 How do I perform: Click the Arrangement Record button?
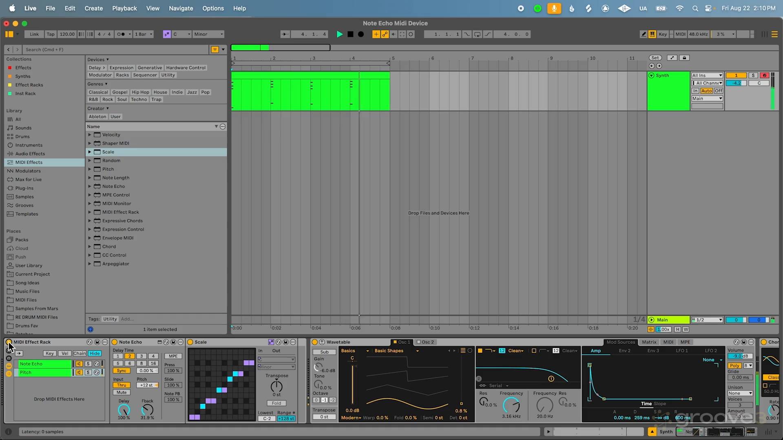tap(361, 34)
